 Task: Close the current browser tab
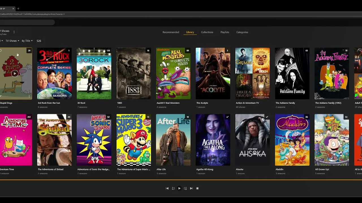13,9
